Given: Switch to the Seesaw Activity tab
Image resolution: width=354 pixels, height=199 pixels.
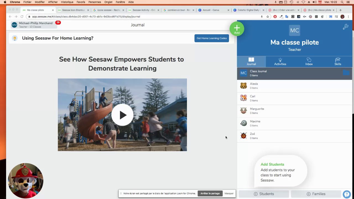Looking at the screenshot, I should [x=144, y=10].
